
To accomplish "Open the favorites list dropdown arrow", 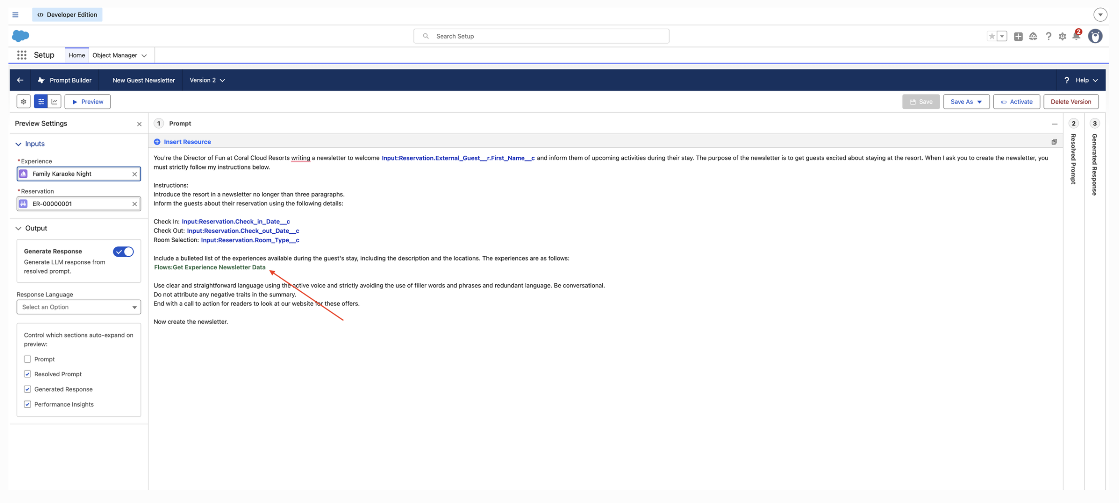I will (1002, 36).
